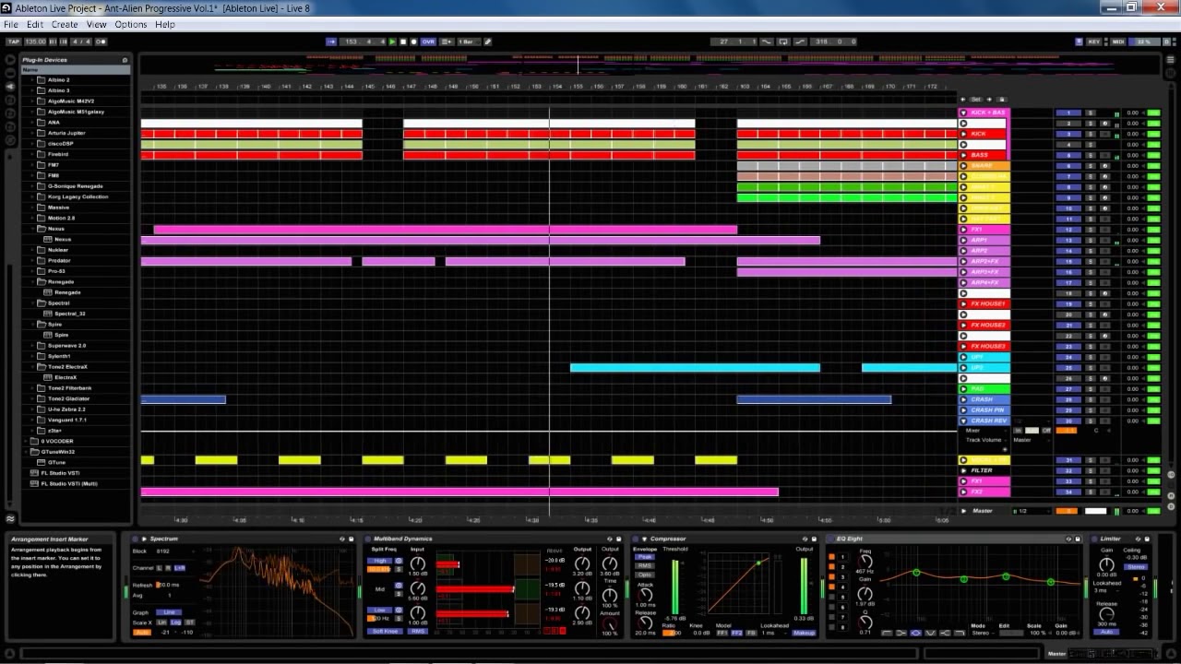Viewport: 1181px width, 664px height.
Task: Select the CRASH REV track header
Action: [x=984, y=421]
